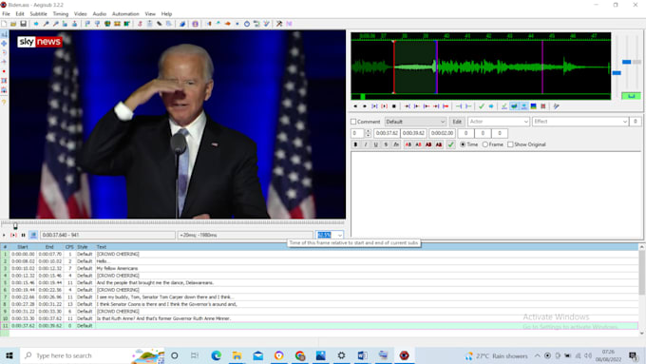646x364 pixels.
Task: Open the video zoom percentage dropdown
Action: (339, 235)
